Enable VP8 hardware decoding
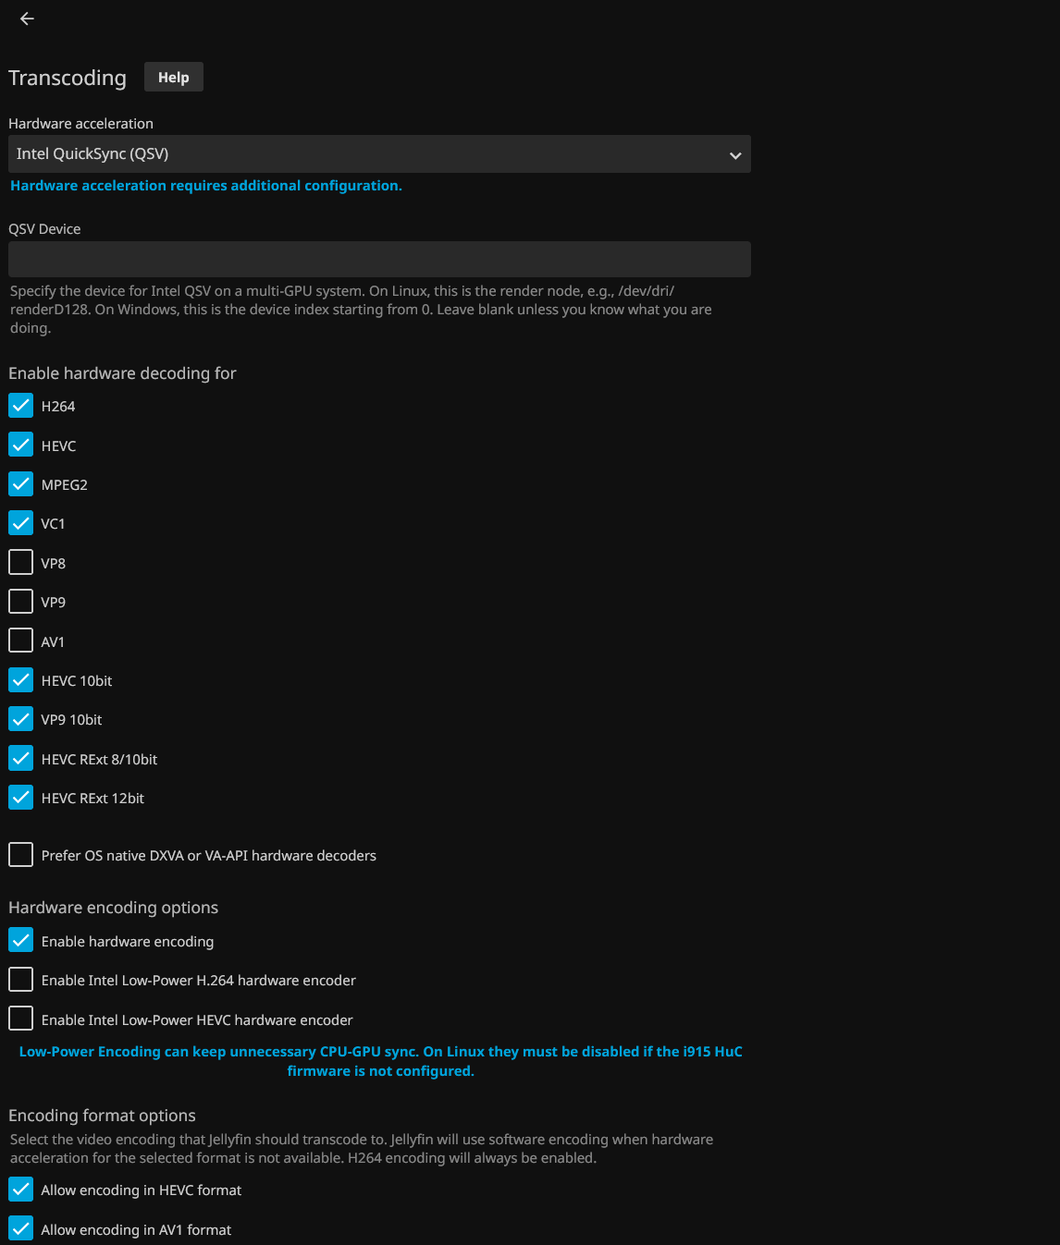This screenshot has height=1245, width=1060. [20, 563]
